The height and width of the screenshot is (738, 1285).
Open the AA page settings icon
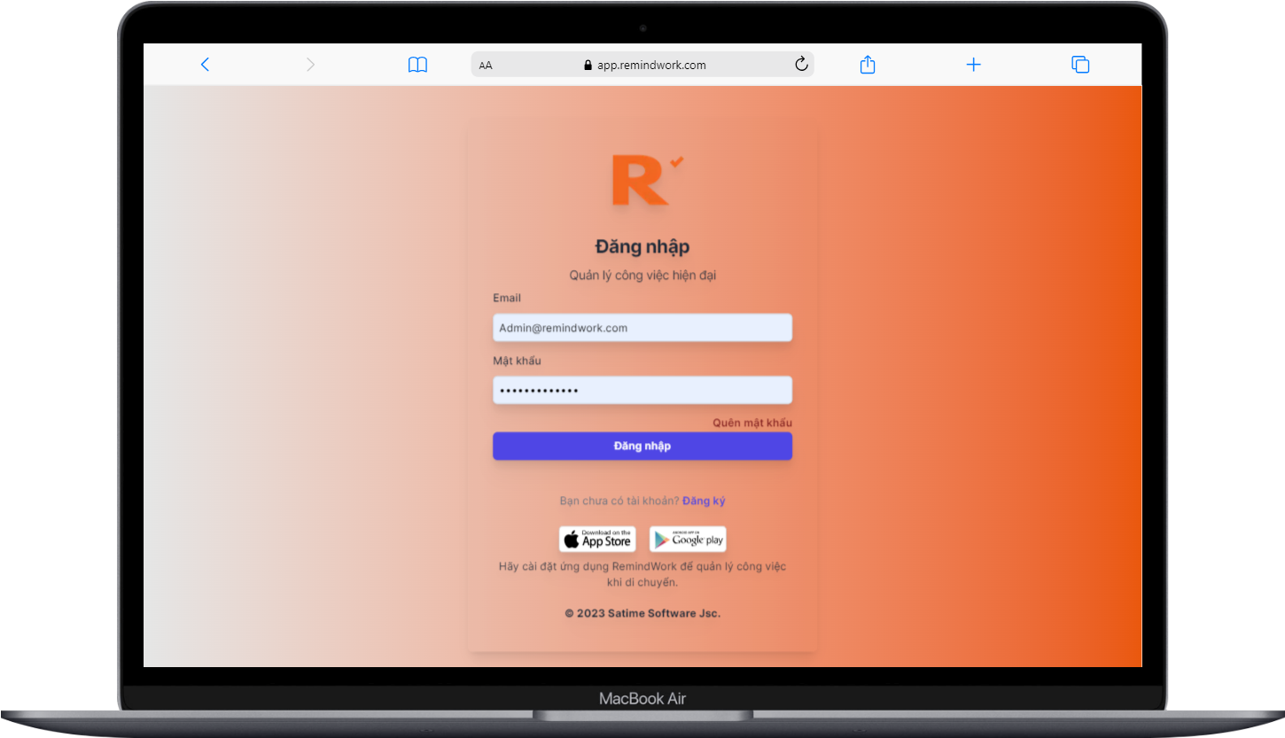pyautogui.click(x=485, y=64)
